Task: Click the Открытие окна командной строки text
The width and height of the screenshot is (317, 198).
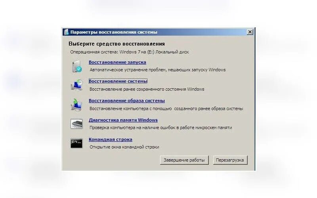Action: click(x=124, y=147)
